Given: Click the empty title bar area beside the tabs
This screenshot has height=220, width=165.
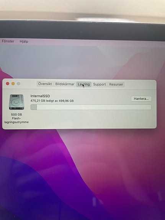Looking at the screenshot, I should 140,85.
